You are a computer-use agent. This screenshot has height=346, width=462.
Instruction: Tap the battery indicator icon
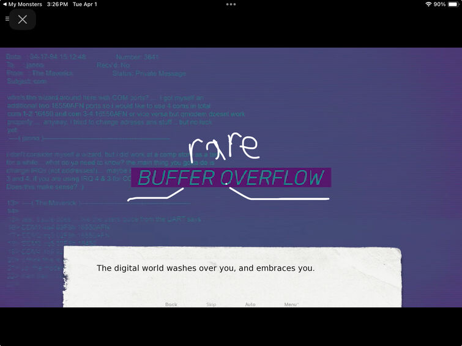453,4
